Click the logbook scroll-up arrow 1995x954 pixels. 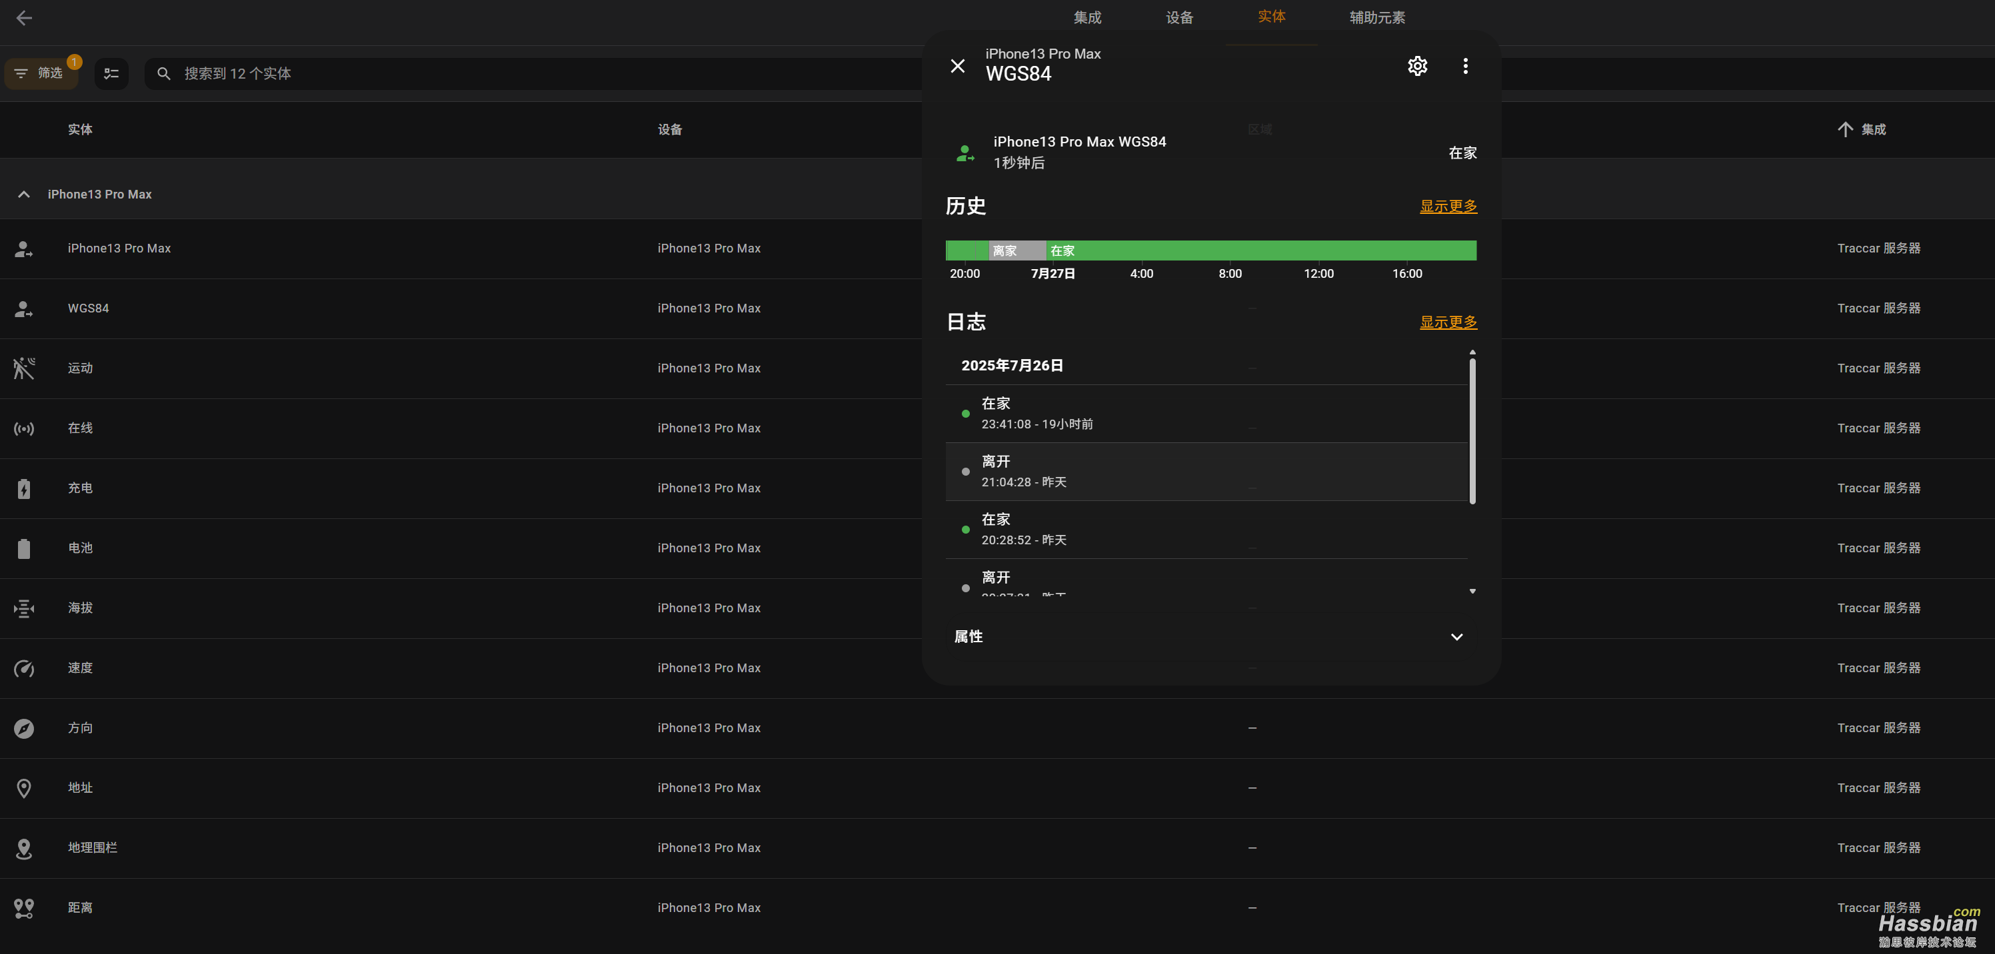pos(1472,352)
